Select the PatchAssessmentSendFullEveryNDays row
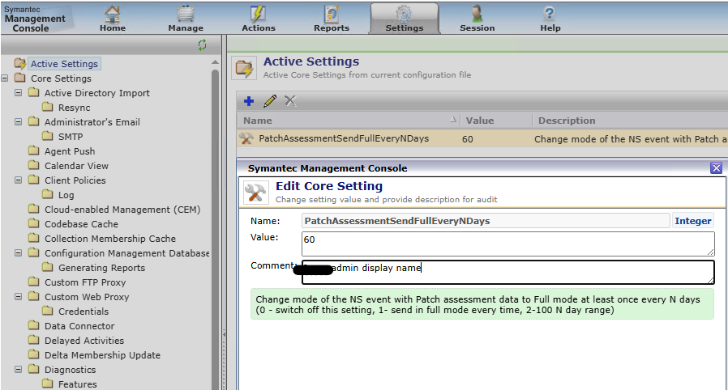The width and height of the screenshot is (728, 390). pyautogui.click(x=482, y=138)
